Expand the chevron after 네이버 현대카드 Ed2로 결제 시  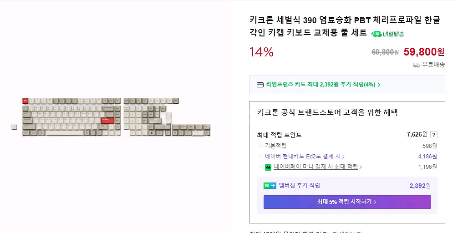pos(343,157)
